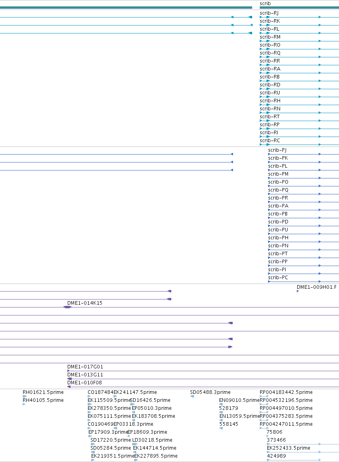Select the scrib-RI transcript
The image size is (339, 462).
pyautogui.click(x=269, y=132)
